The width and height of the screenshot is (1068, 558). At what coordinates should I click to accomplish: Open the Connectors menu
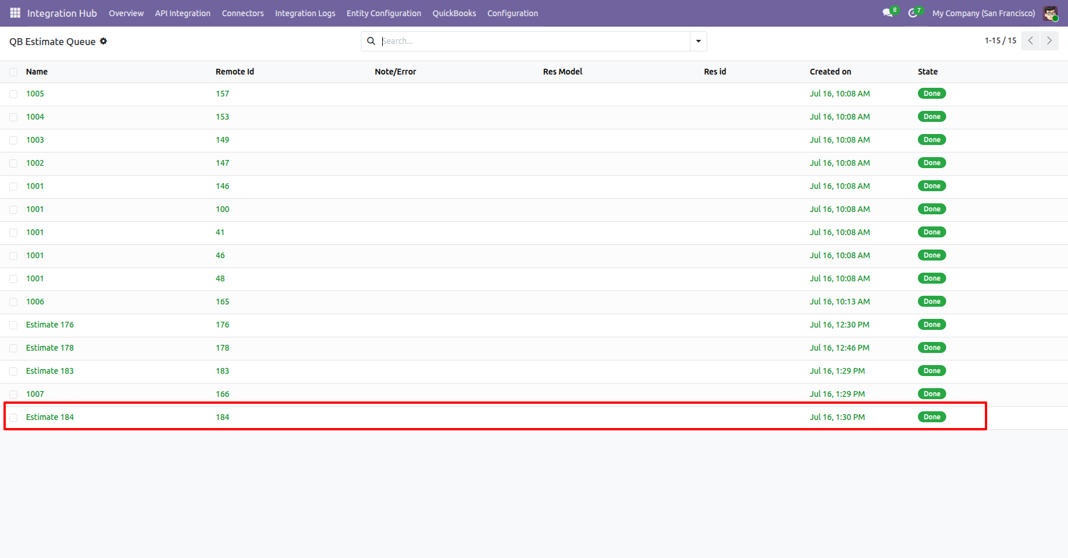point(242,13)
